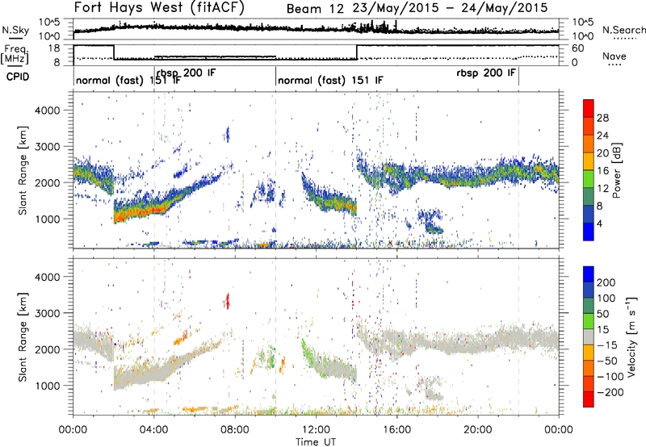Click the red bottom segment of the velocity bar
The width and height of the screenshot is (646, 447).
[x=589, y=399]
